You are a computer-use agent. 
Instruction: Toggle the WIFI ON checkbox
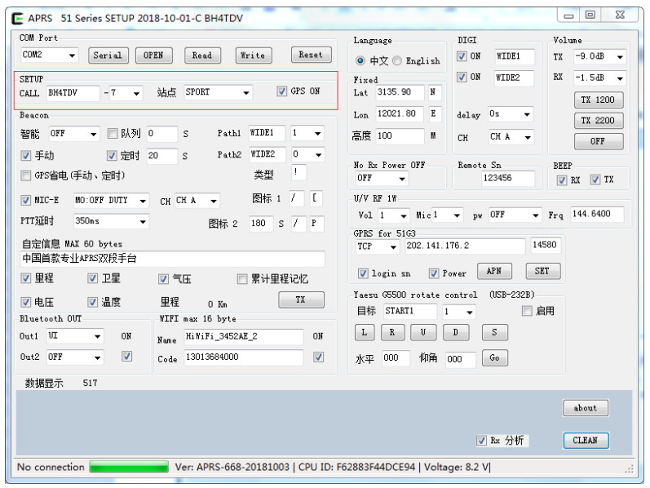pyautogui.click(x=318, y=357)
